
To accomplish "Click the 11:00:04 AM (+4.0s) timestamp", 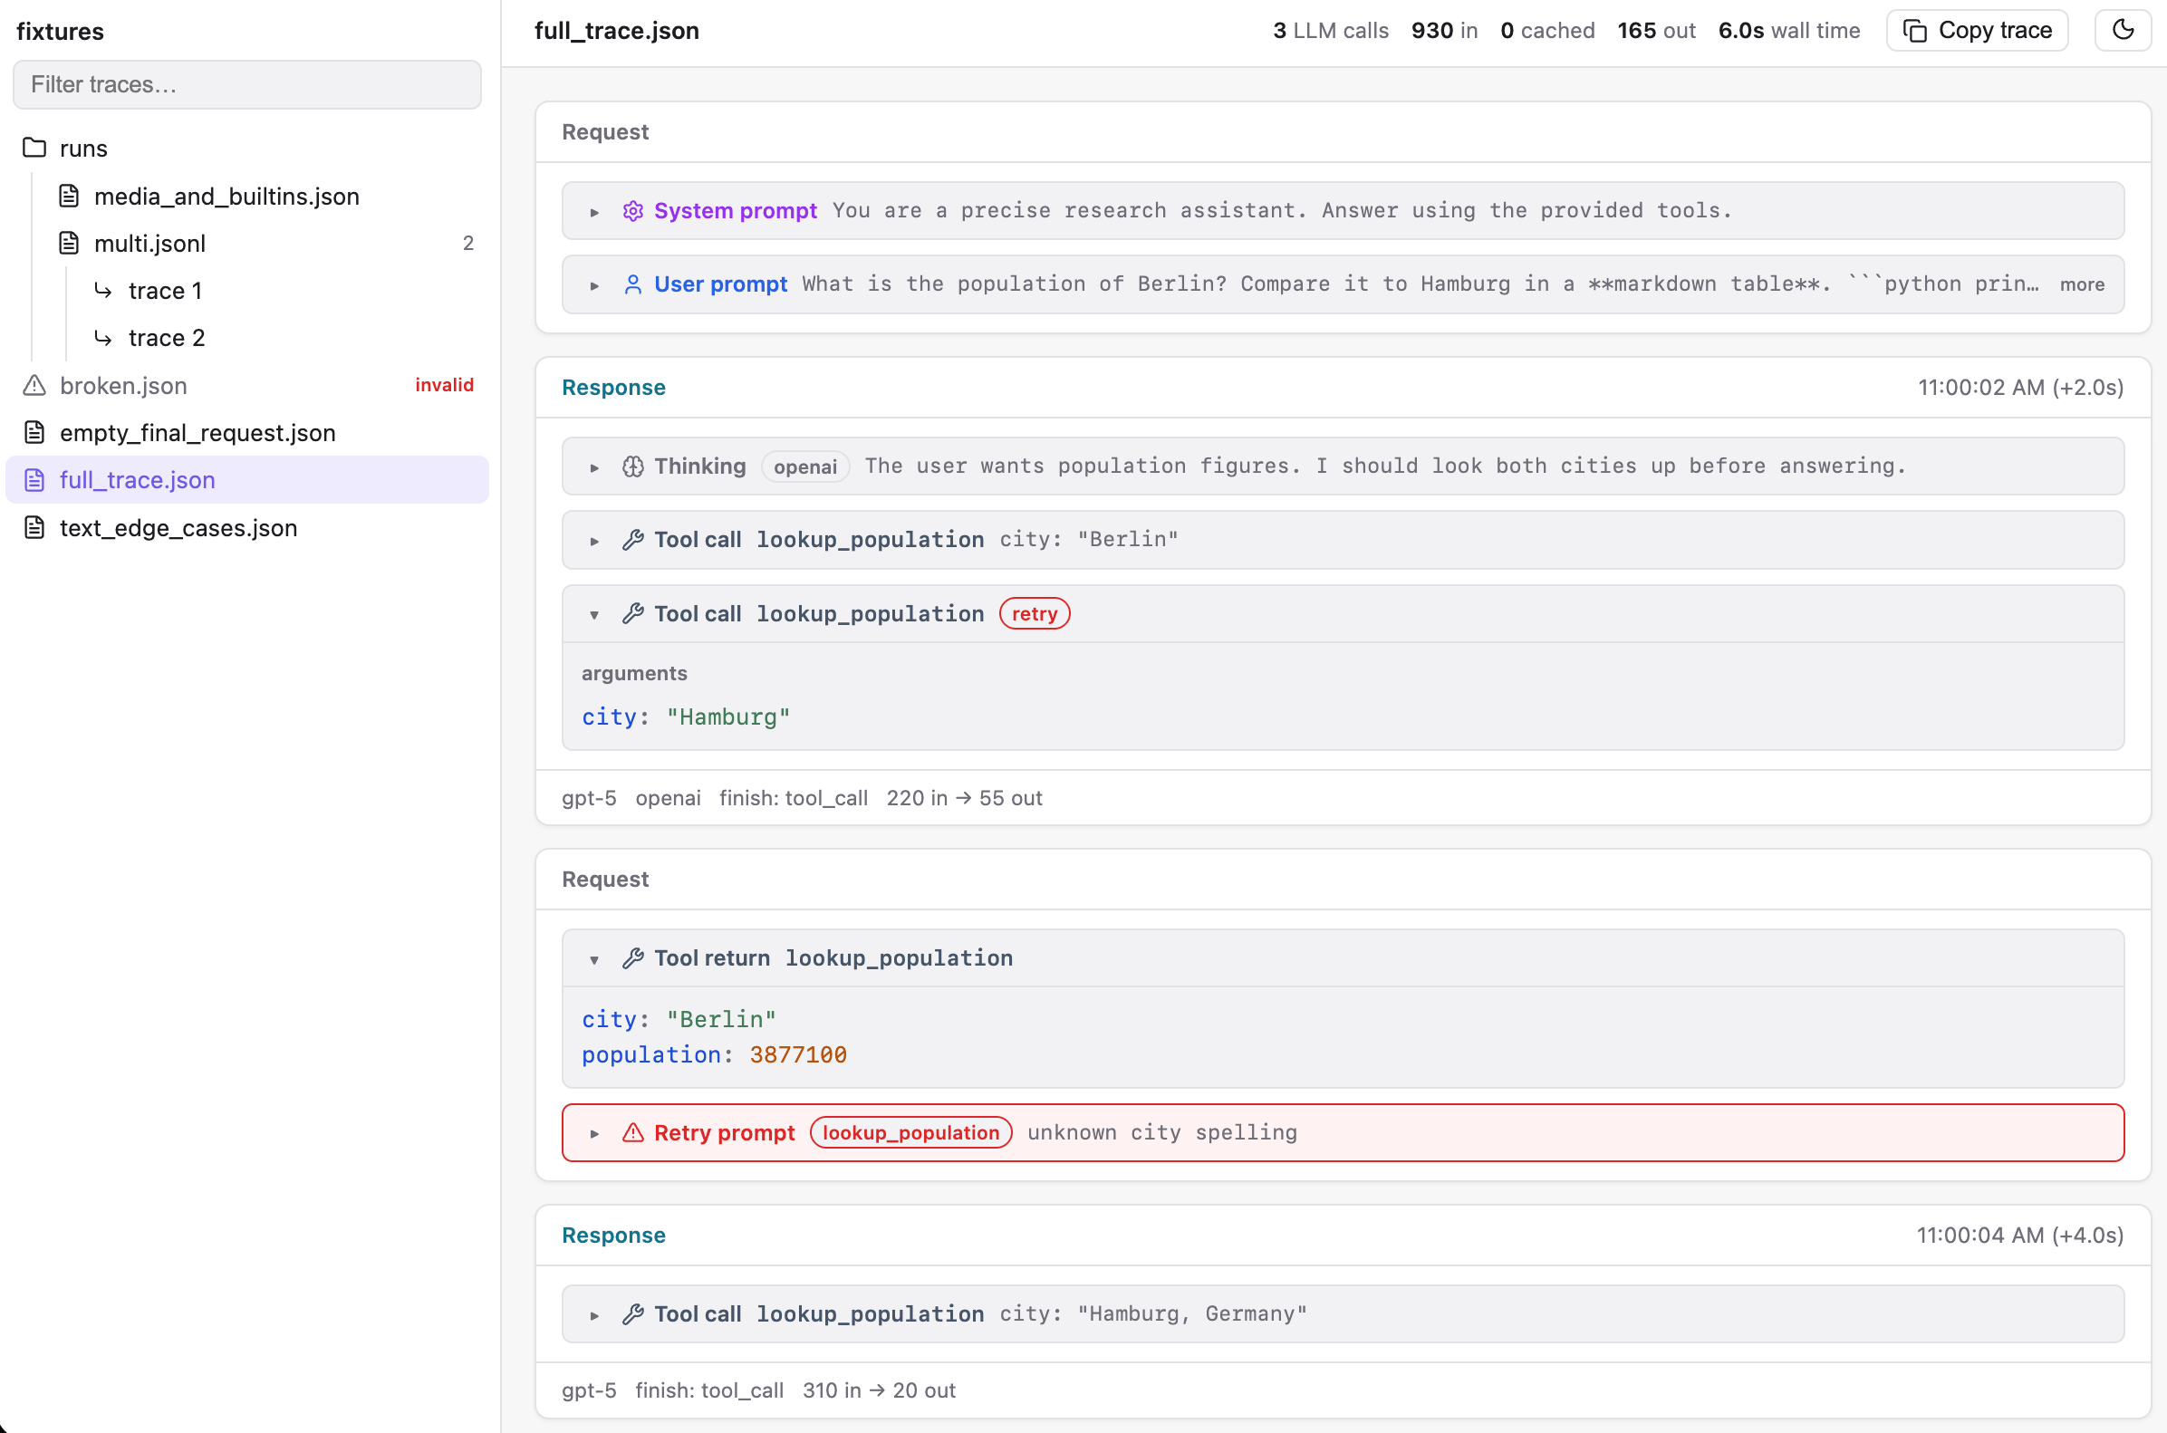I will [2020, 1236].
